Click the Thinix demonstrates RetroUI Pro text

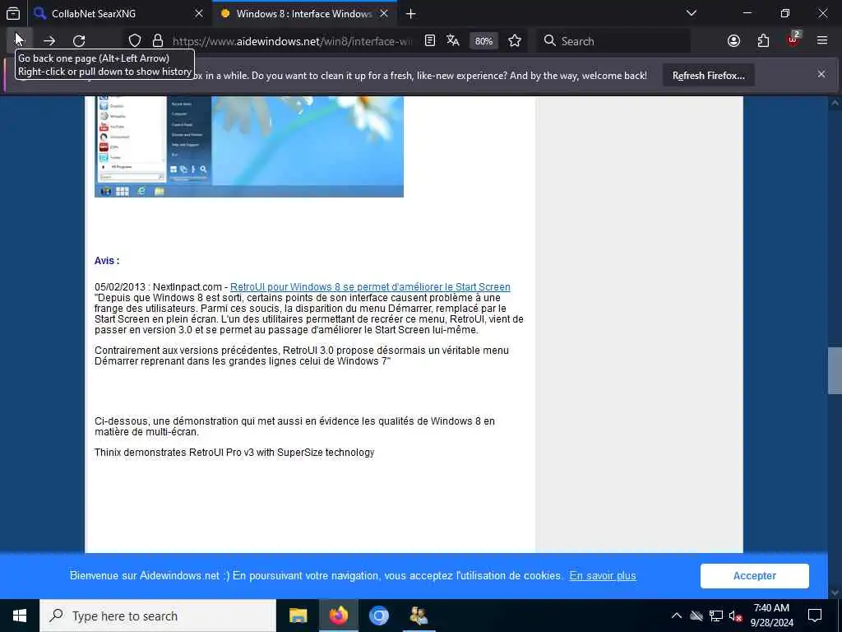click(234, 453)
